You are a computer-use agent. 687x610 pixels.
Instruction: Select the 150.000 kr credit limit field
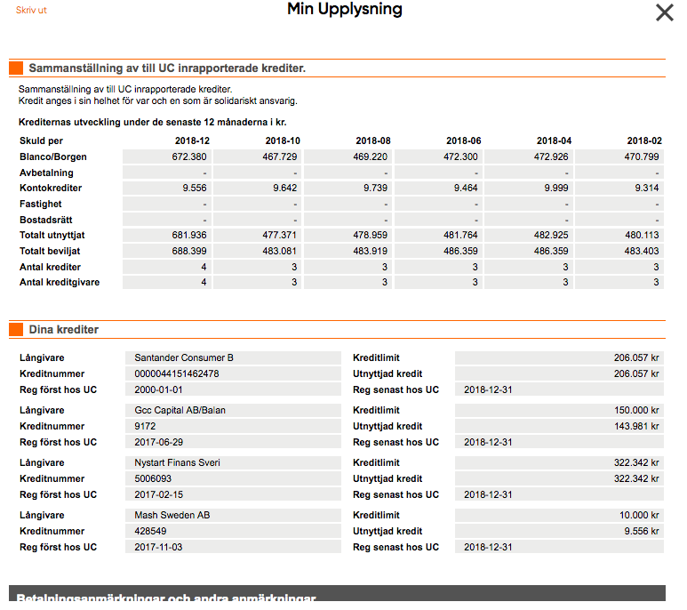click(559, 410)
